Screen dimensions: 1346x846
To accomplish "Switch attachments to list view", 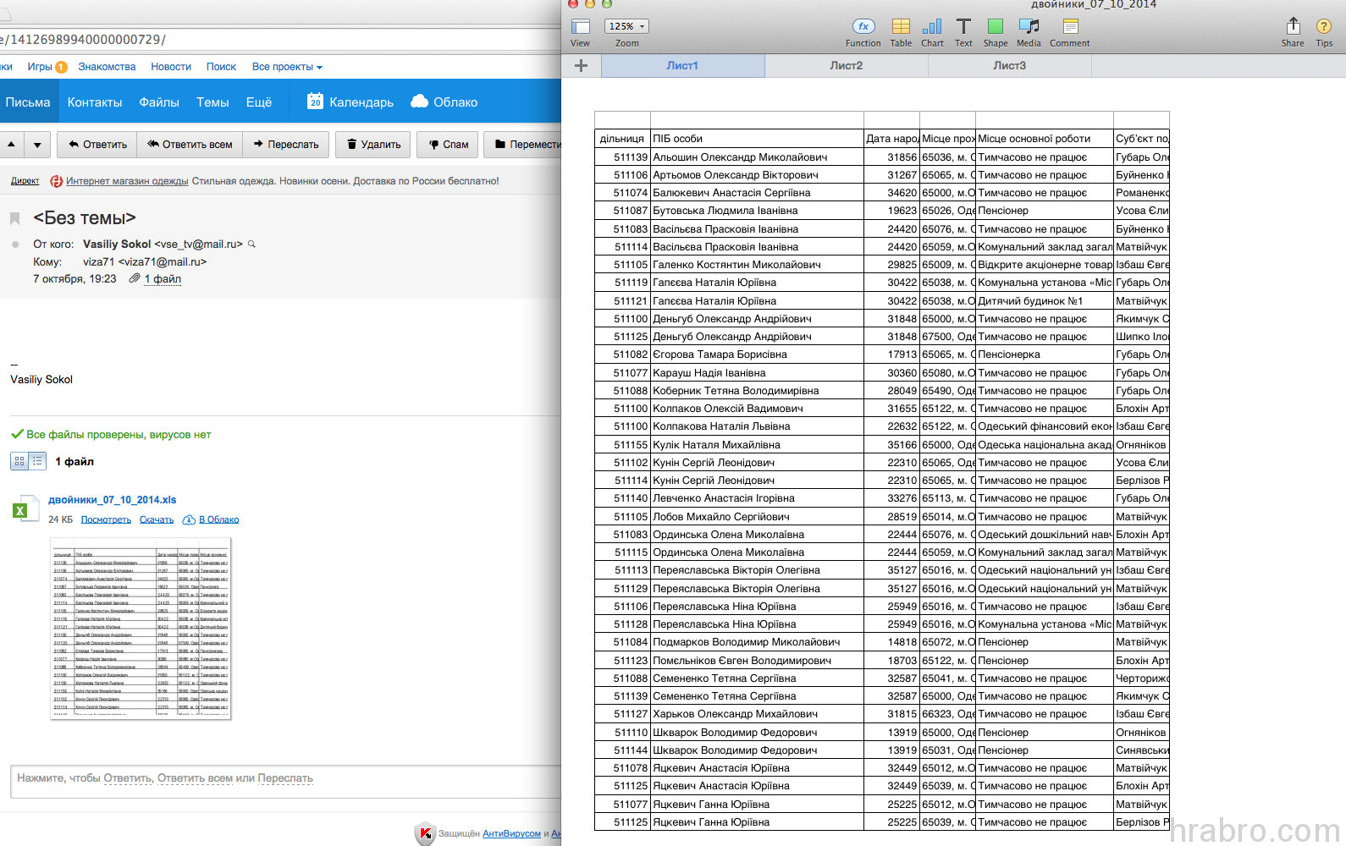I will 37,461.
